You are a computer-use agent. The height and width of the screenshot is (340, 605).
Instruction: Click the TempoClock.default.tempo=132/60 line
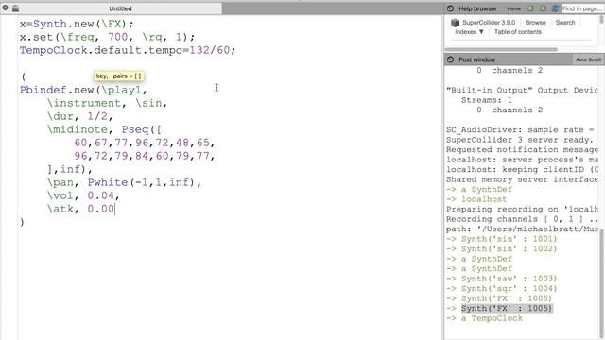(x=128, y=50)
